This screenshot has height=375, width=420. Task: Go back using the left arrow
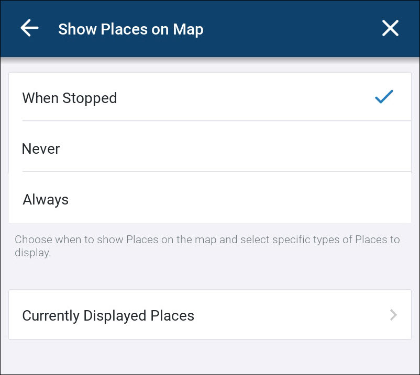tap(29, 28)
